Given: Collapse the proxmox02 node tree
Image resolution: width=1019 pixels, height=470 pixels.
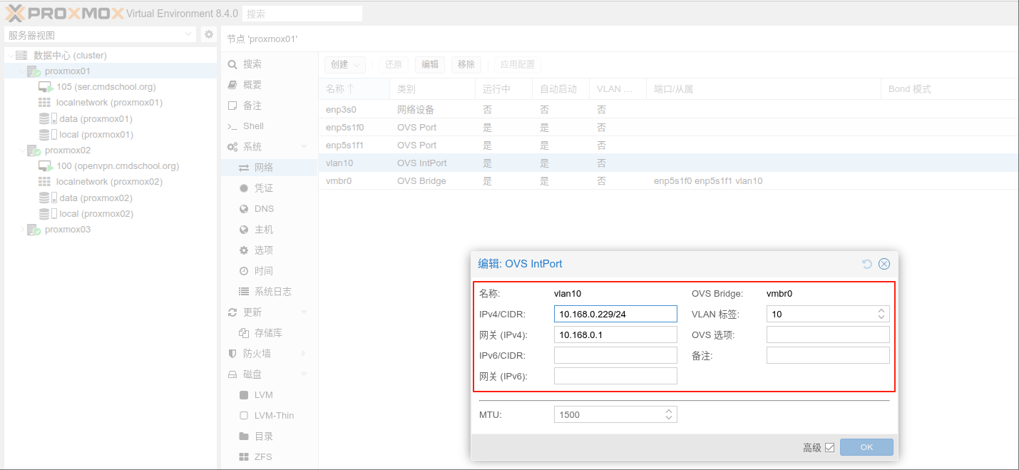Looking at the screenshot, I should pyautogui.click(x=21, y=150).
